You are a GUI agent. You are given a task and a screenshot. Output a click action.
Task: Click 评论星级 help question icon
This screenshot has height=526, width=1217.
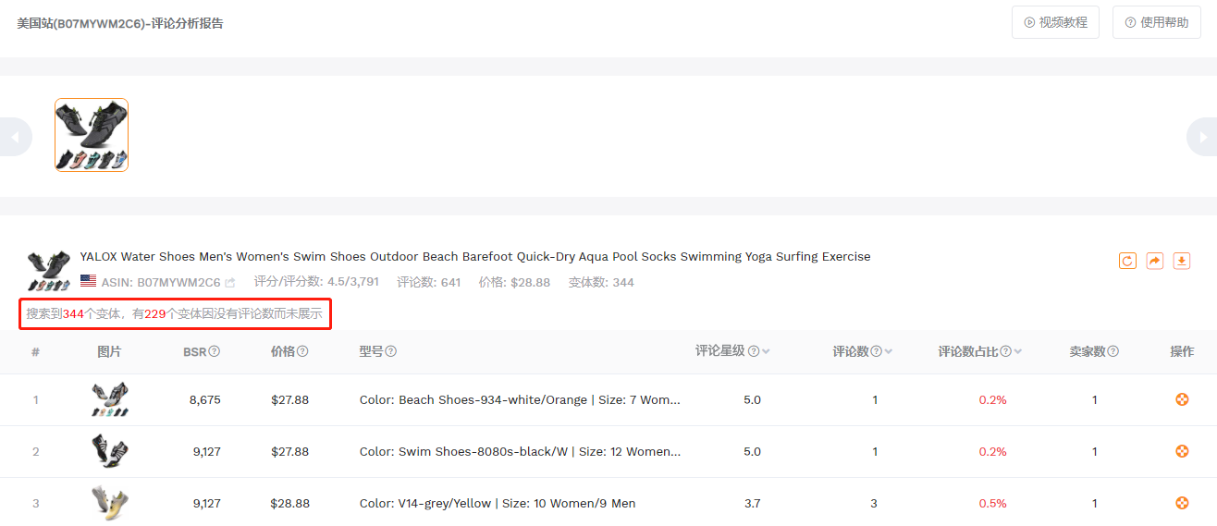[x=754, y=351]
